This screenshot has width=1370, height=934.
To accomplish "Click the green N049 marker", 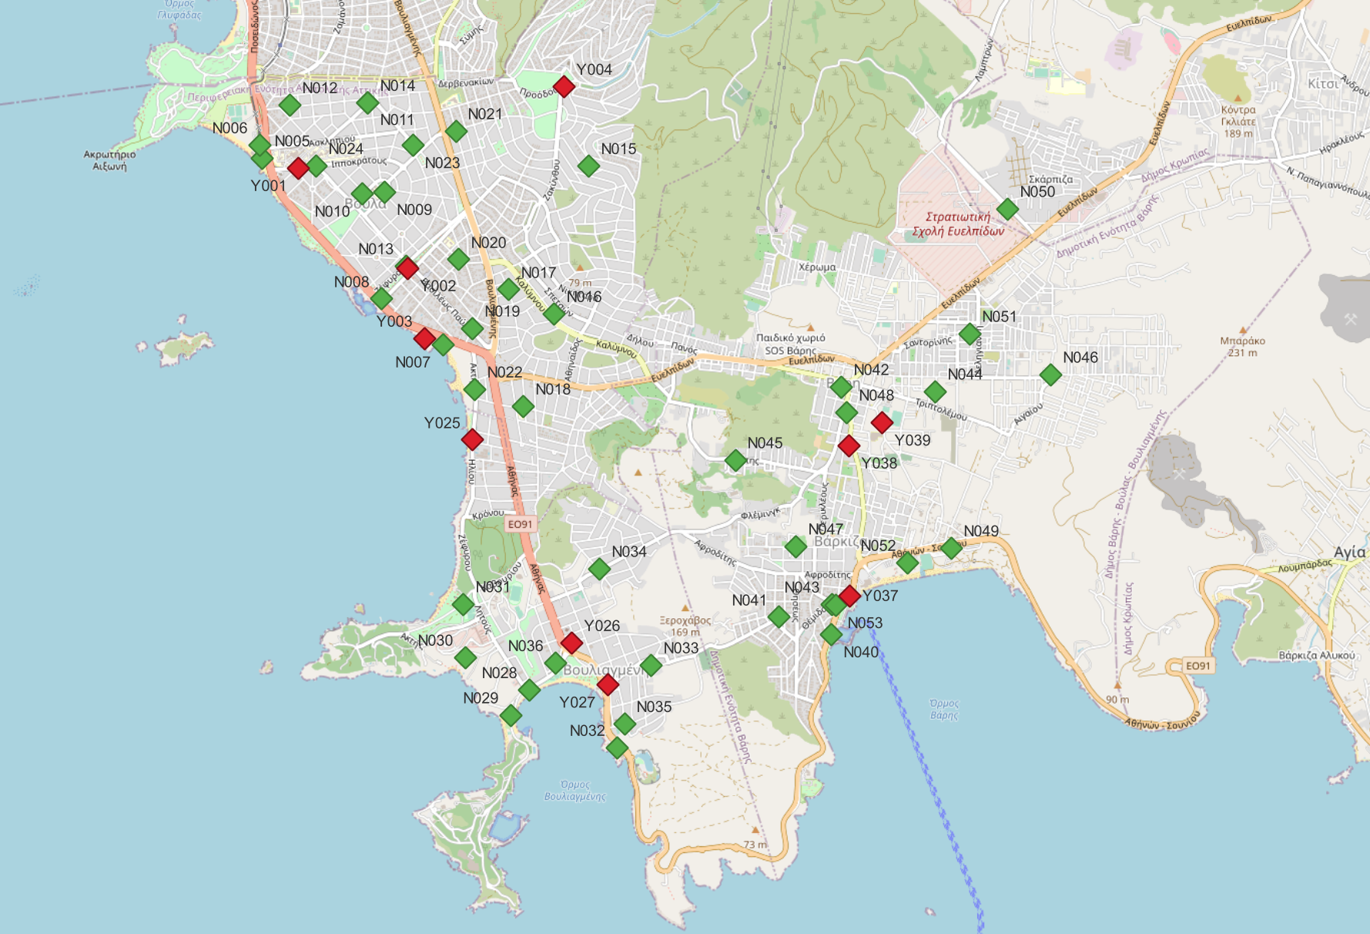I will (952, 548).
